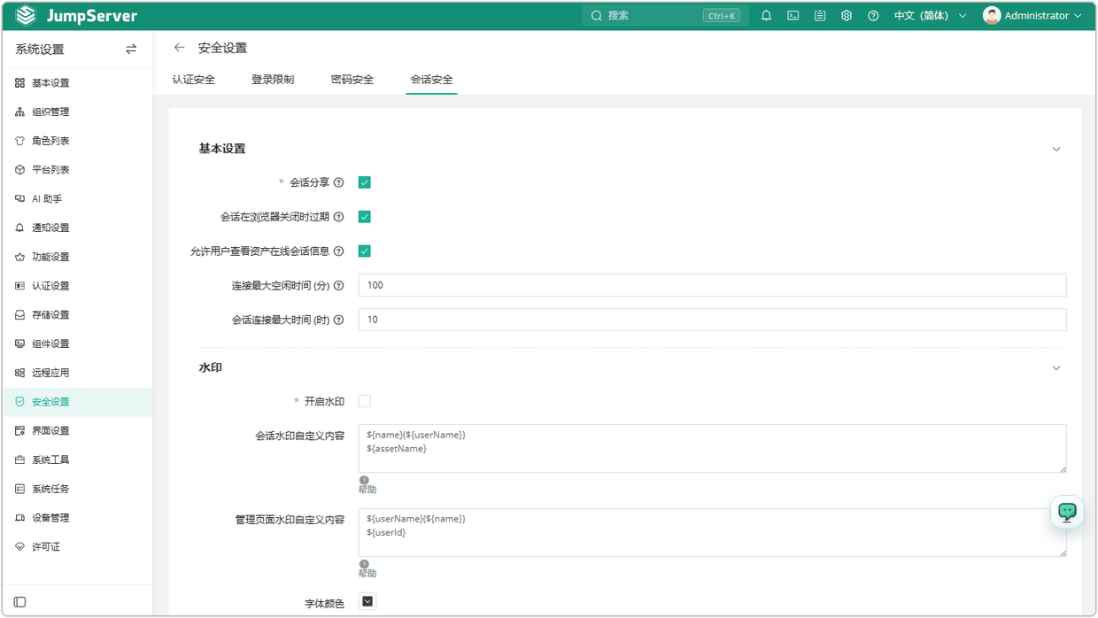Go back using the arrow beside 安全设置
Image resolution: width=1098 pixels, height=618 pixels.
180,48
